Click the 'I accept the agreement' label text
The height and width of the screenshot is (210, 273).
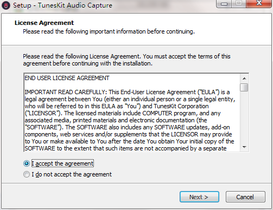(x=62, y=163)
